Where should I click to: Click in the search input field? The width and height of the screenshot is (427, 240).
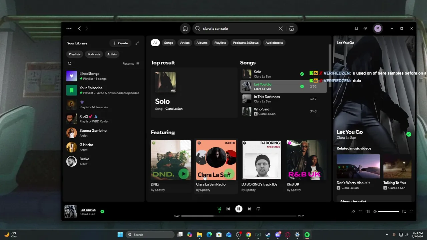click(x=240, y=28)
